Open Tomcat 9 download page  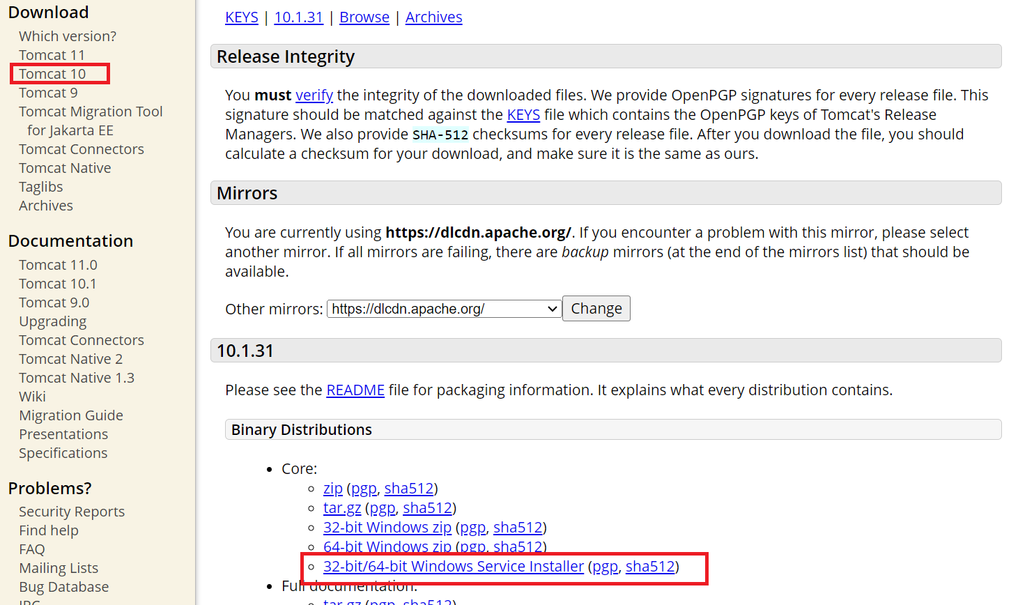48,93
